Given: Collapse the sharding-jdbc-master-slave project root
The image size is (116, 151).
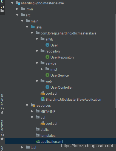Looking at the screenshot, I should point(12,3).
